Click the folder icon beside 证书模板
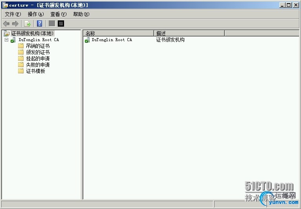 [x=21, y=71]
